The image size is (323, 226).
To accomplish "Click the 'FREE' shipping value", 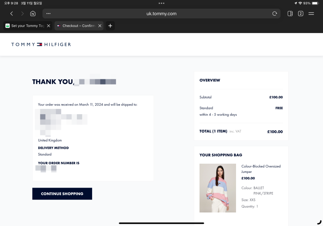I will (x=279, y=108).
